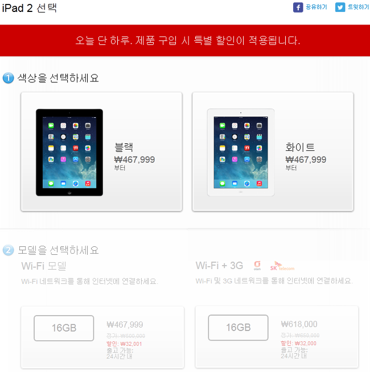370x372 pixels.
Task: Select 16GB under Wi-Fi 모델
Action: pos(64,328)
